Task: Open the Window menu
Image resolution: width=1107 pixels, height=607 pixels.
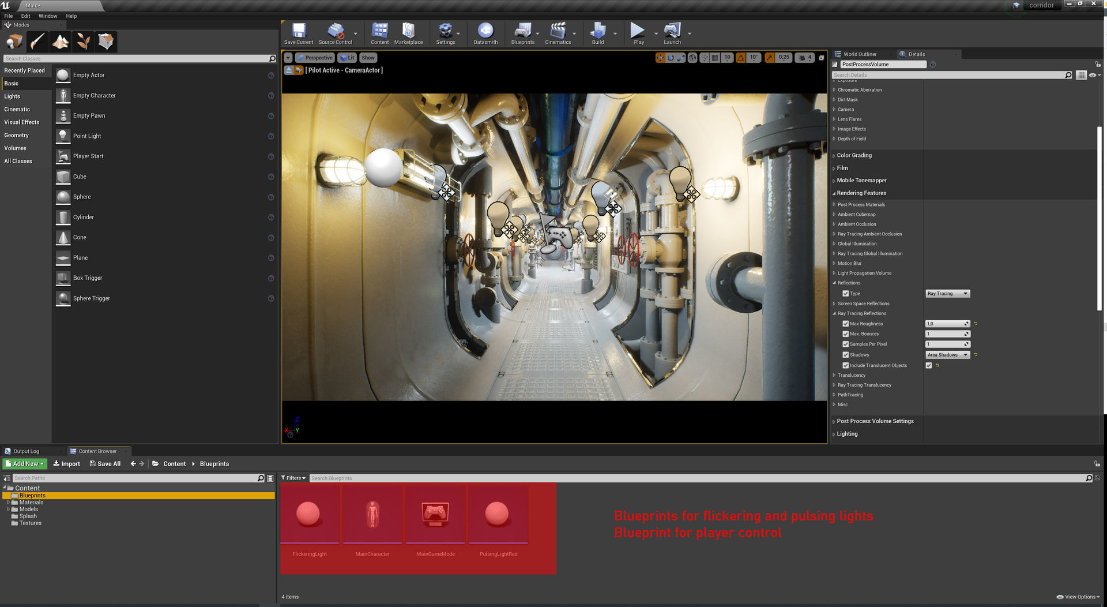Action: pos(48,16)
